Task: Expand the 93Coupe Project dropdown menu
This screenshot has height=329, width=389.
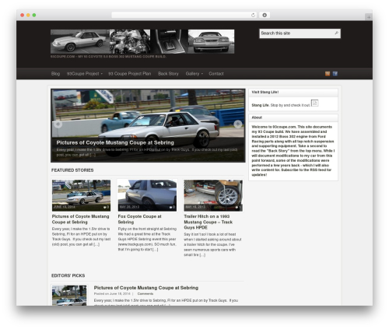Action: 85,74
